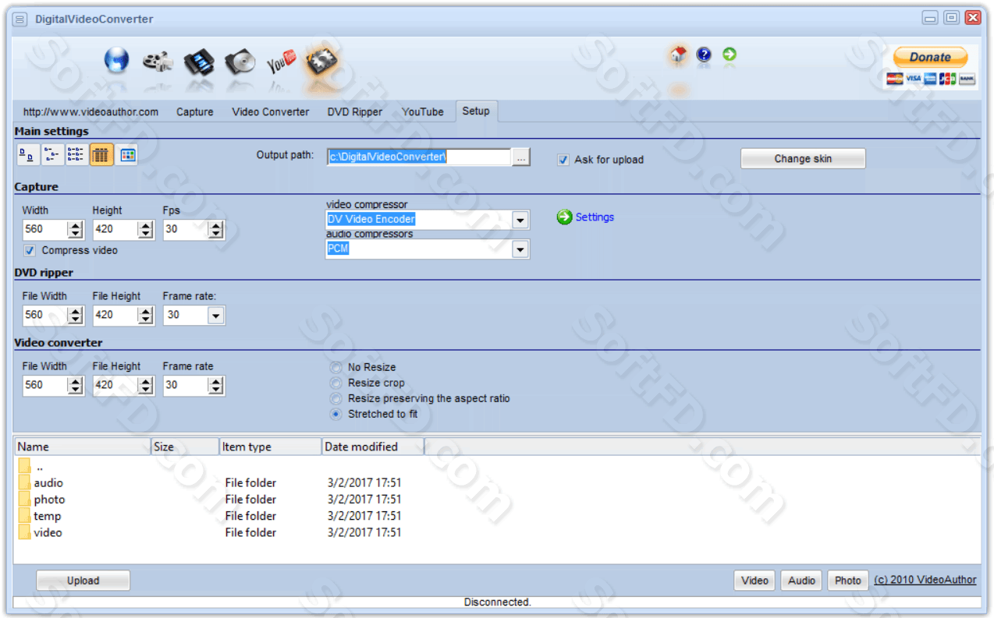
Task: Select the No Resize radio option
Action: 335,367
